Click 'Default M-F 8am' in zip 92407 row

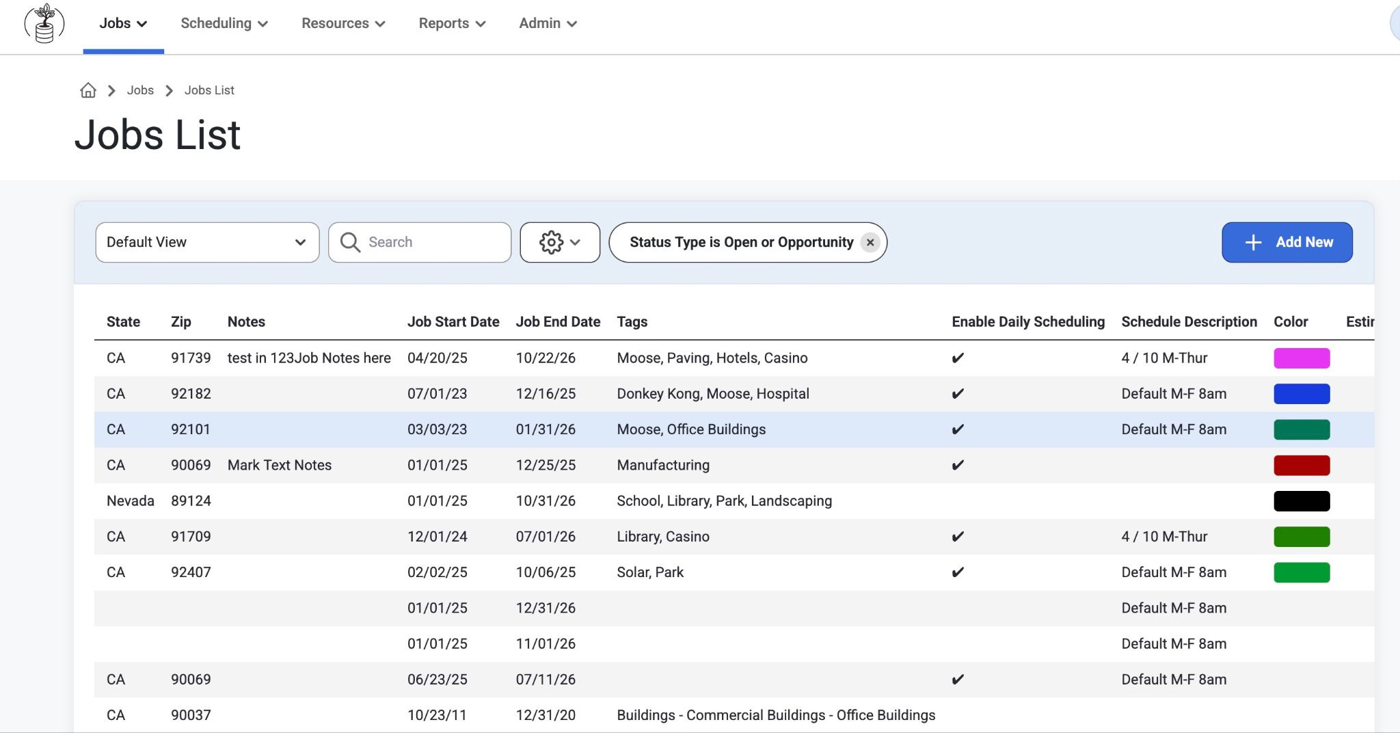(1174, 572)
